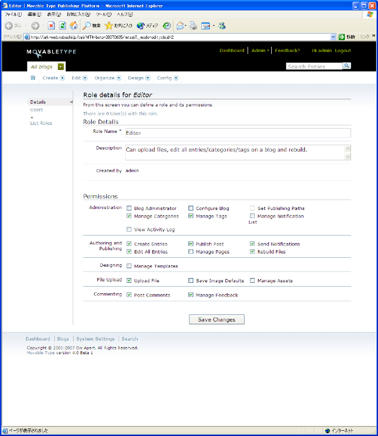Uncheck the Manage Tags permission

(x=191, y=216)
